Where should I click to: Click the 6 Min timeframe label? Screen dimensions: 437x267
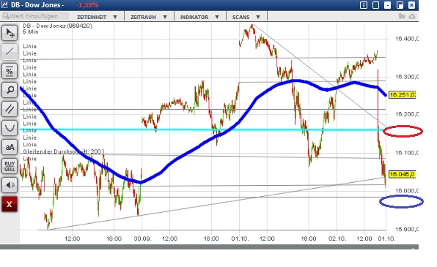click(x=31, y=31)
